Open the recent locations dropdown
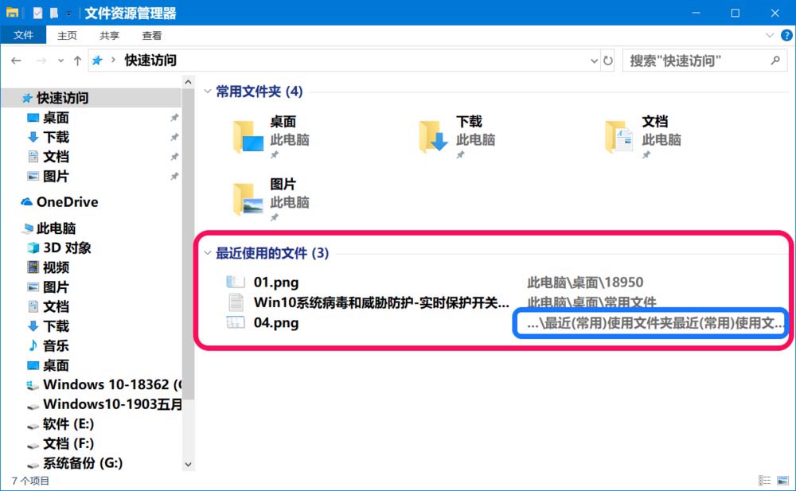 click(x=60, y=61)
